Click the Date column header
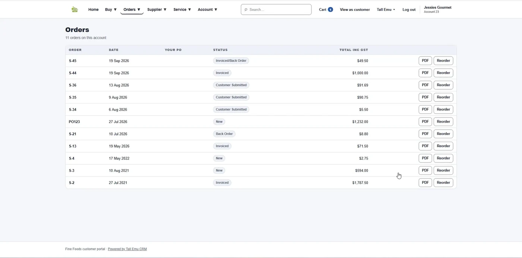The width and height of the screenshot is (522, 258). click(x=114, y=50)
